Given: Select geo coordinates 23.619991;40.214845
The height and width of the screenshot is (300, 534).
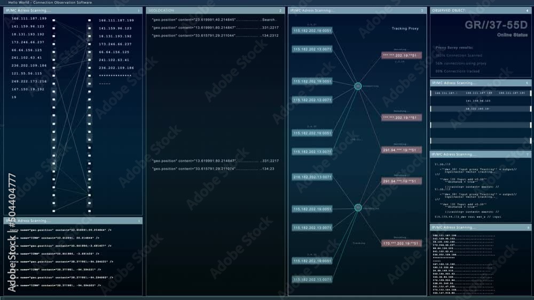Looking at the screenshot, I should (x=215, y=20).
